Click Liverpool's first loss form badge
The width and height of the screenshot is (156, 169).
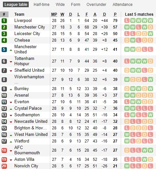(x=127, y=21)
